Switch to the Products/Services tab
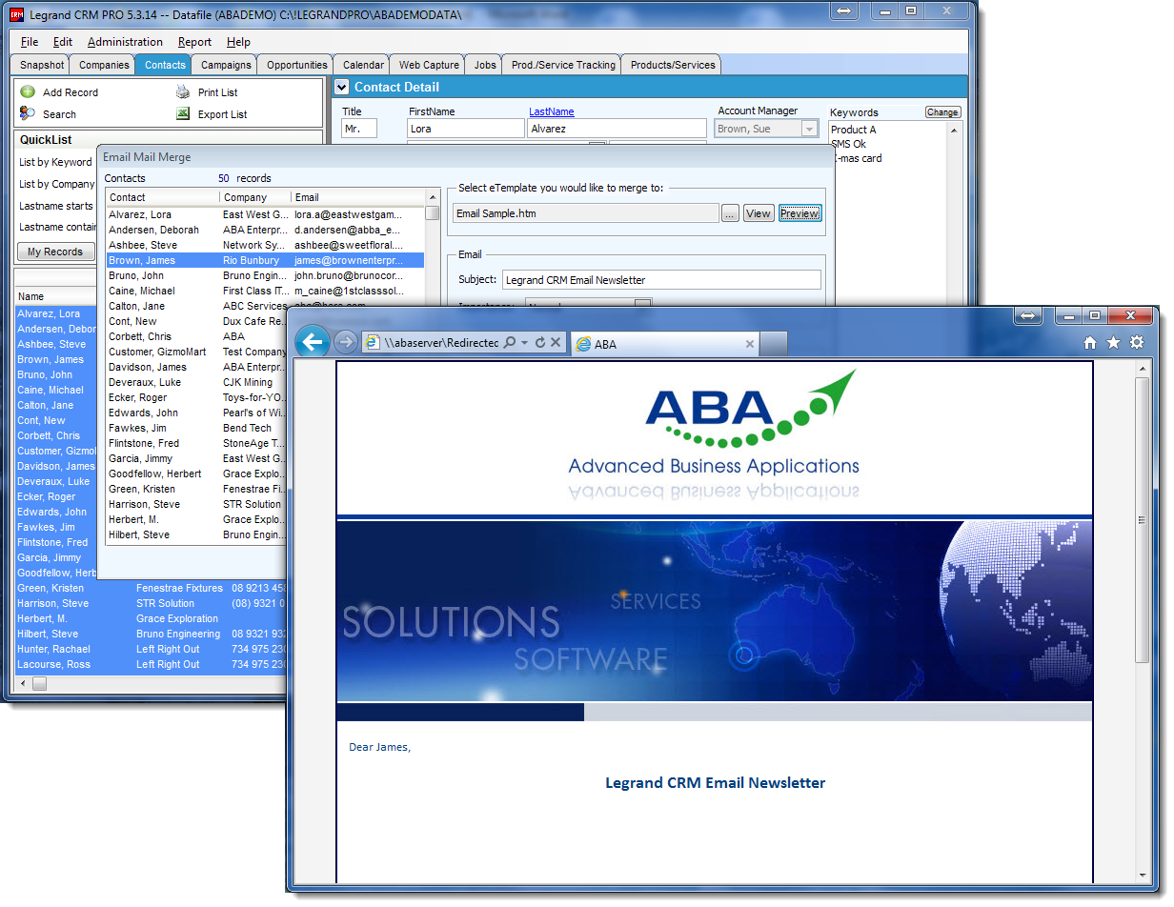This screenshot has width=1174, height=907. [x=673, y=65]
